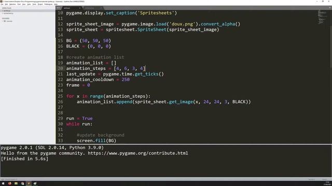The width and height of the screenshot is (332, 186).
Task: Open the Find menu
Action: pyautogui.click(x=19, y=4)
